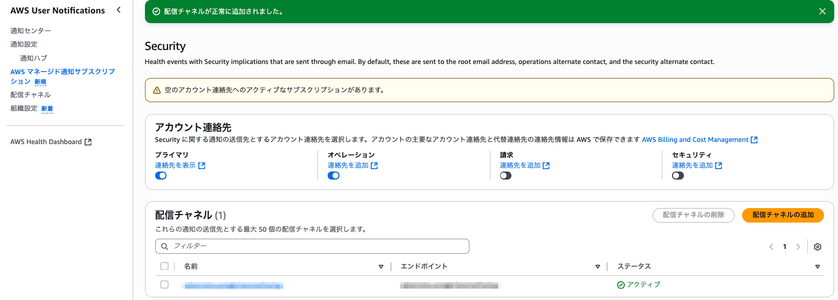838x300 pixels.
Task: Open 配信チャネル in sidebar
Action: tap(31, 95)
